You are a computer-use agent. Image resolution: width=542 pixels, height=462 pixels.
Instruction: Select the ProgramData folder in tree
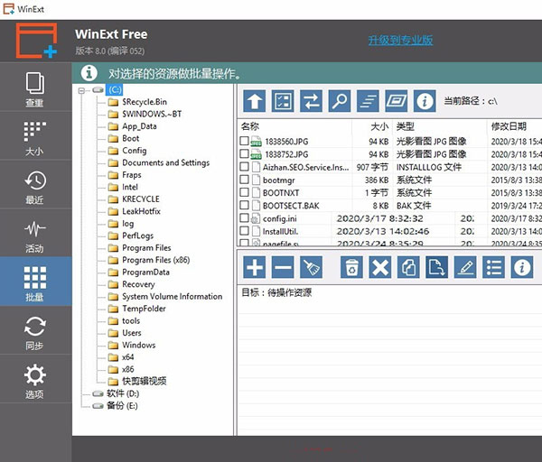(x=145, y=273)
